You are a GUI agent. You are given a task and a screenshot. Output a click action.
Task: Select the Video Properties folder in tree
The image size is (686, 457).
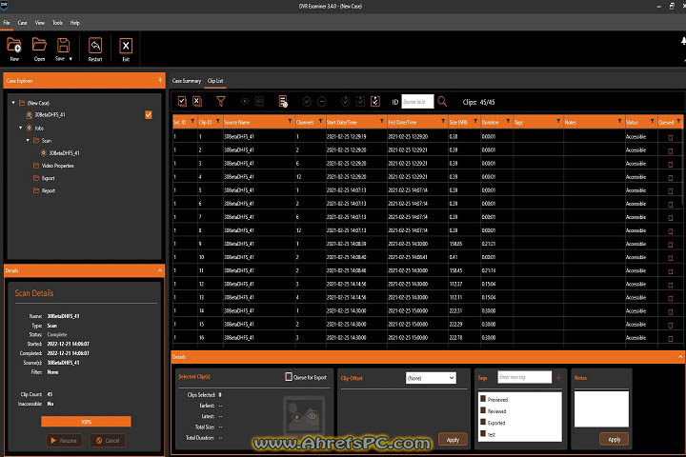pos(53,166)
